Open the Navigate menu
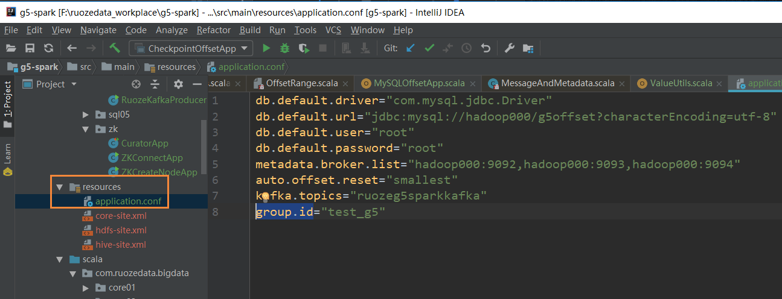 point(98,30)
